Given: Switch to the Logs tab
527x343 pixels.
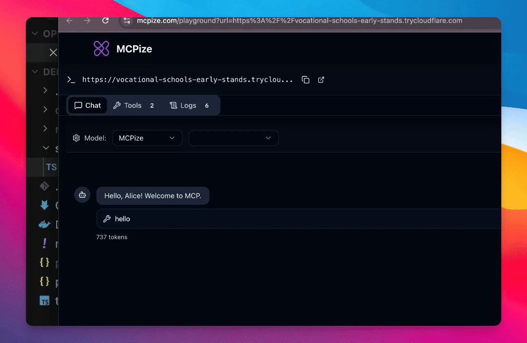Looking at the screenshot, I should click(x=189, y=105).
